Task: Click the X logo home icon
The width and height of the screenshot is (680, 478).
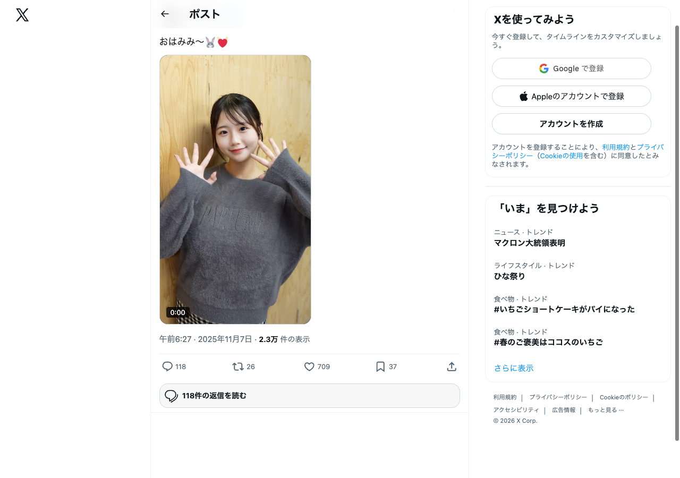Action: click(x=22, y=15)
